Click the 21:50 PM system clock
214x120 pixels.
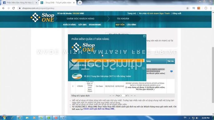[205, 118]
